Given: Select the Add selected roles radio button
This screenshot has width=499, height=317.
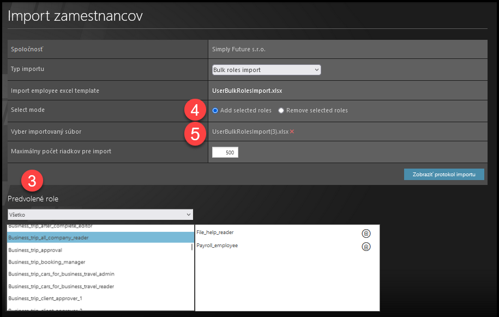Looking at the screenshot, I should [x=215, y=111].
